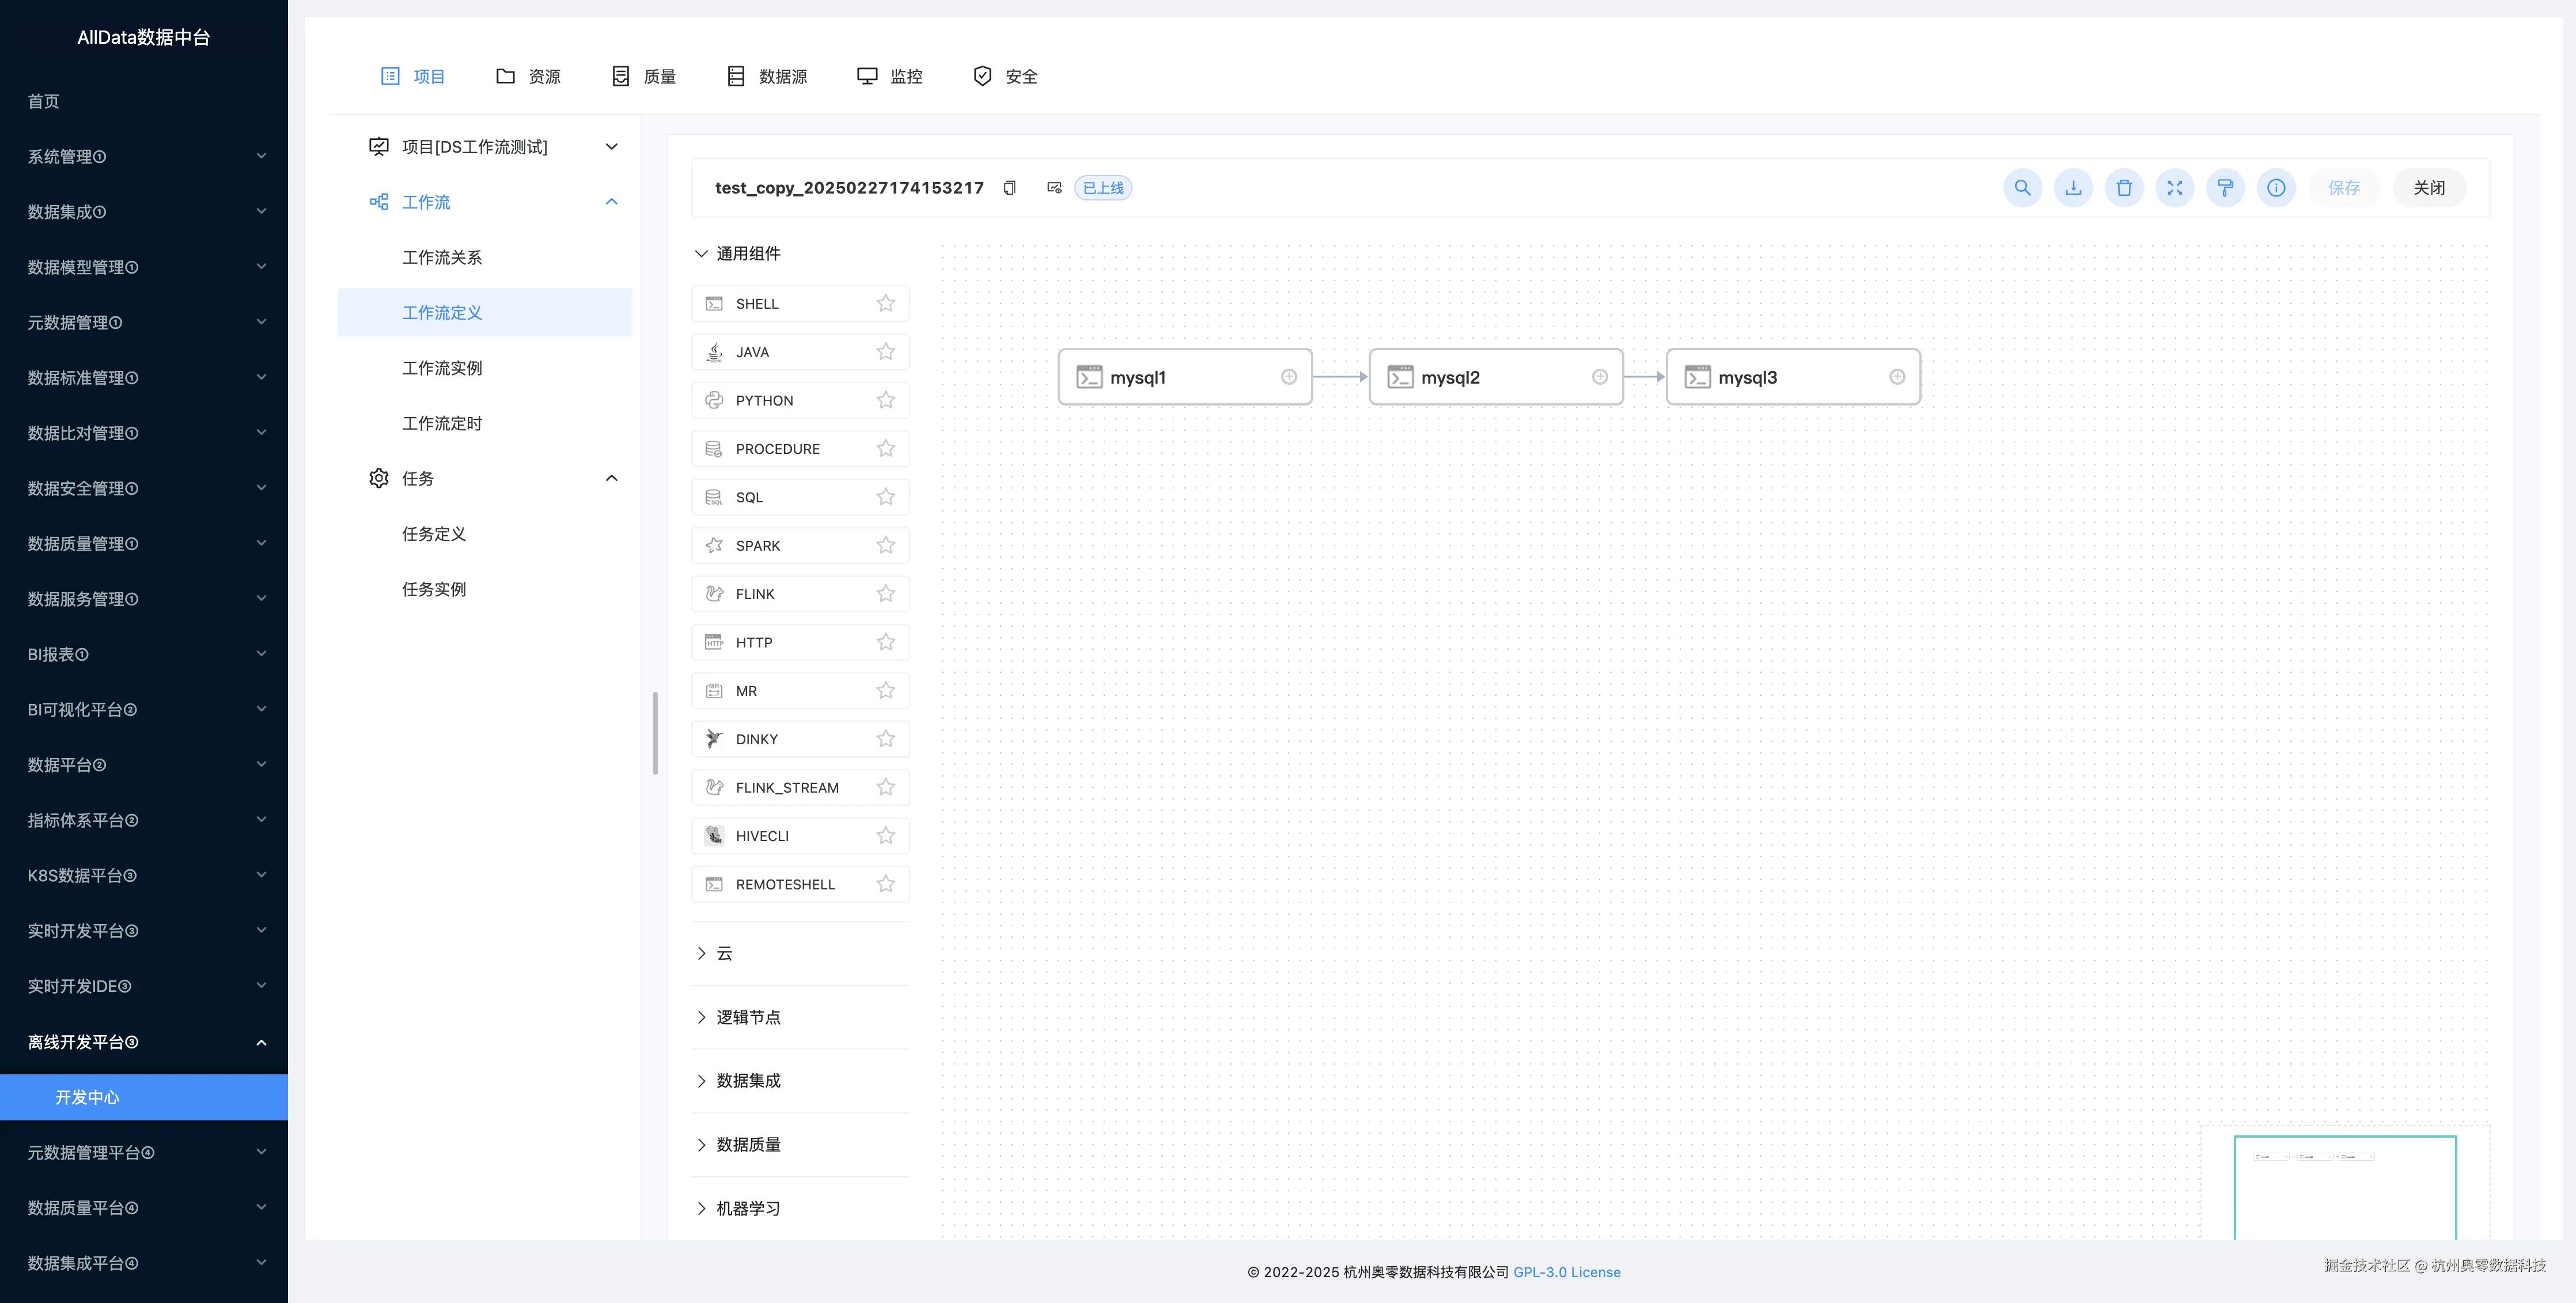Click the 关闭 button
Viewport: 2576px width, 1303px height.
2428,188
